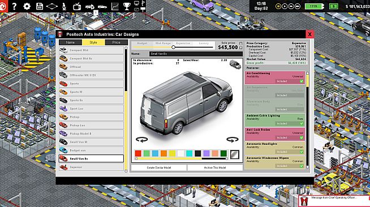The image size is (370, 207).
Task: Select Compact Mid design in list
Action: pyautogui.click(x=91, y=50)
